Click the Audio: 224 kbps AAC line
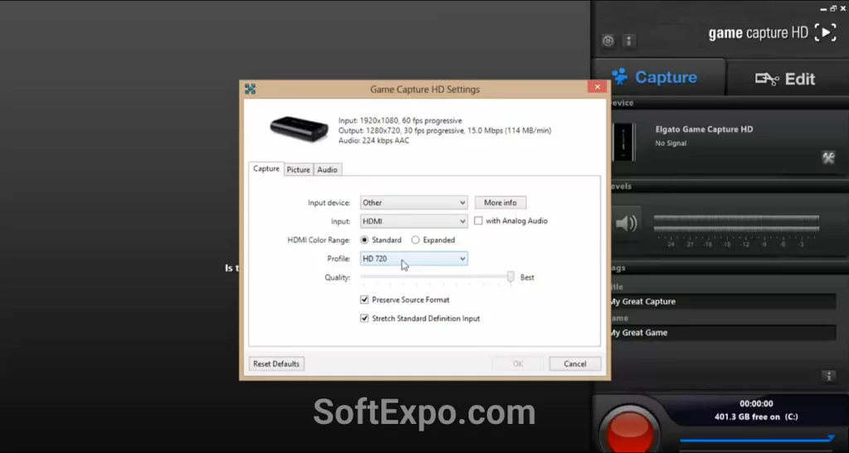 pos(374,141)
